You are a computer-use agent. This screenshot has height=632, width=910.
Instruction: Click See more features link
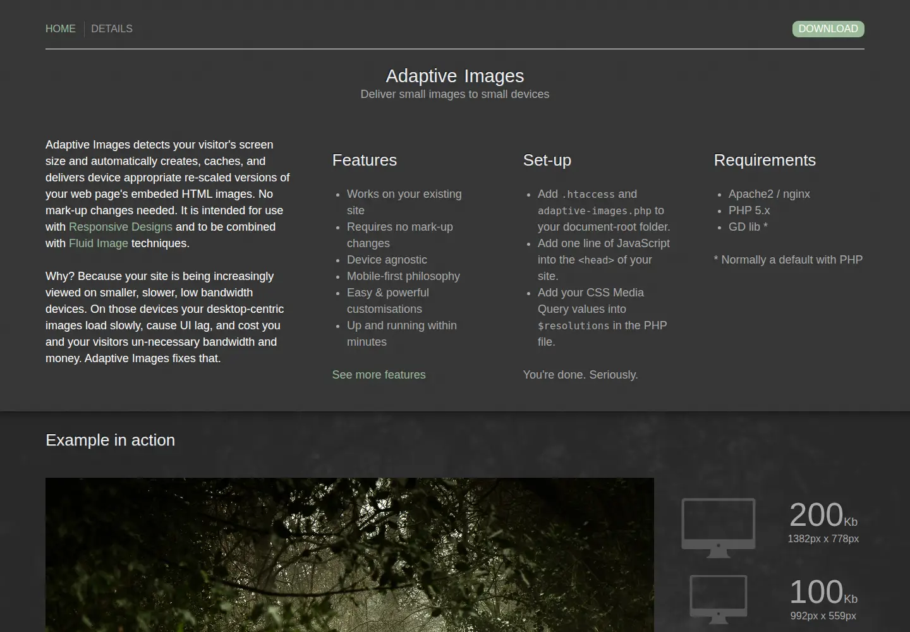pyautogui.click(x=379, y=375)
